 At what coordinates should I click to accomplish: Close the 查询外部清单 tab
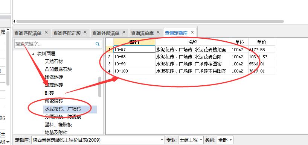pos(124,32)
